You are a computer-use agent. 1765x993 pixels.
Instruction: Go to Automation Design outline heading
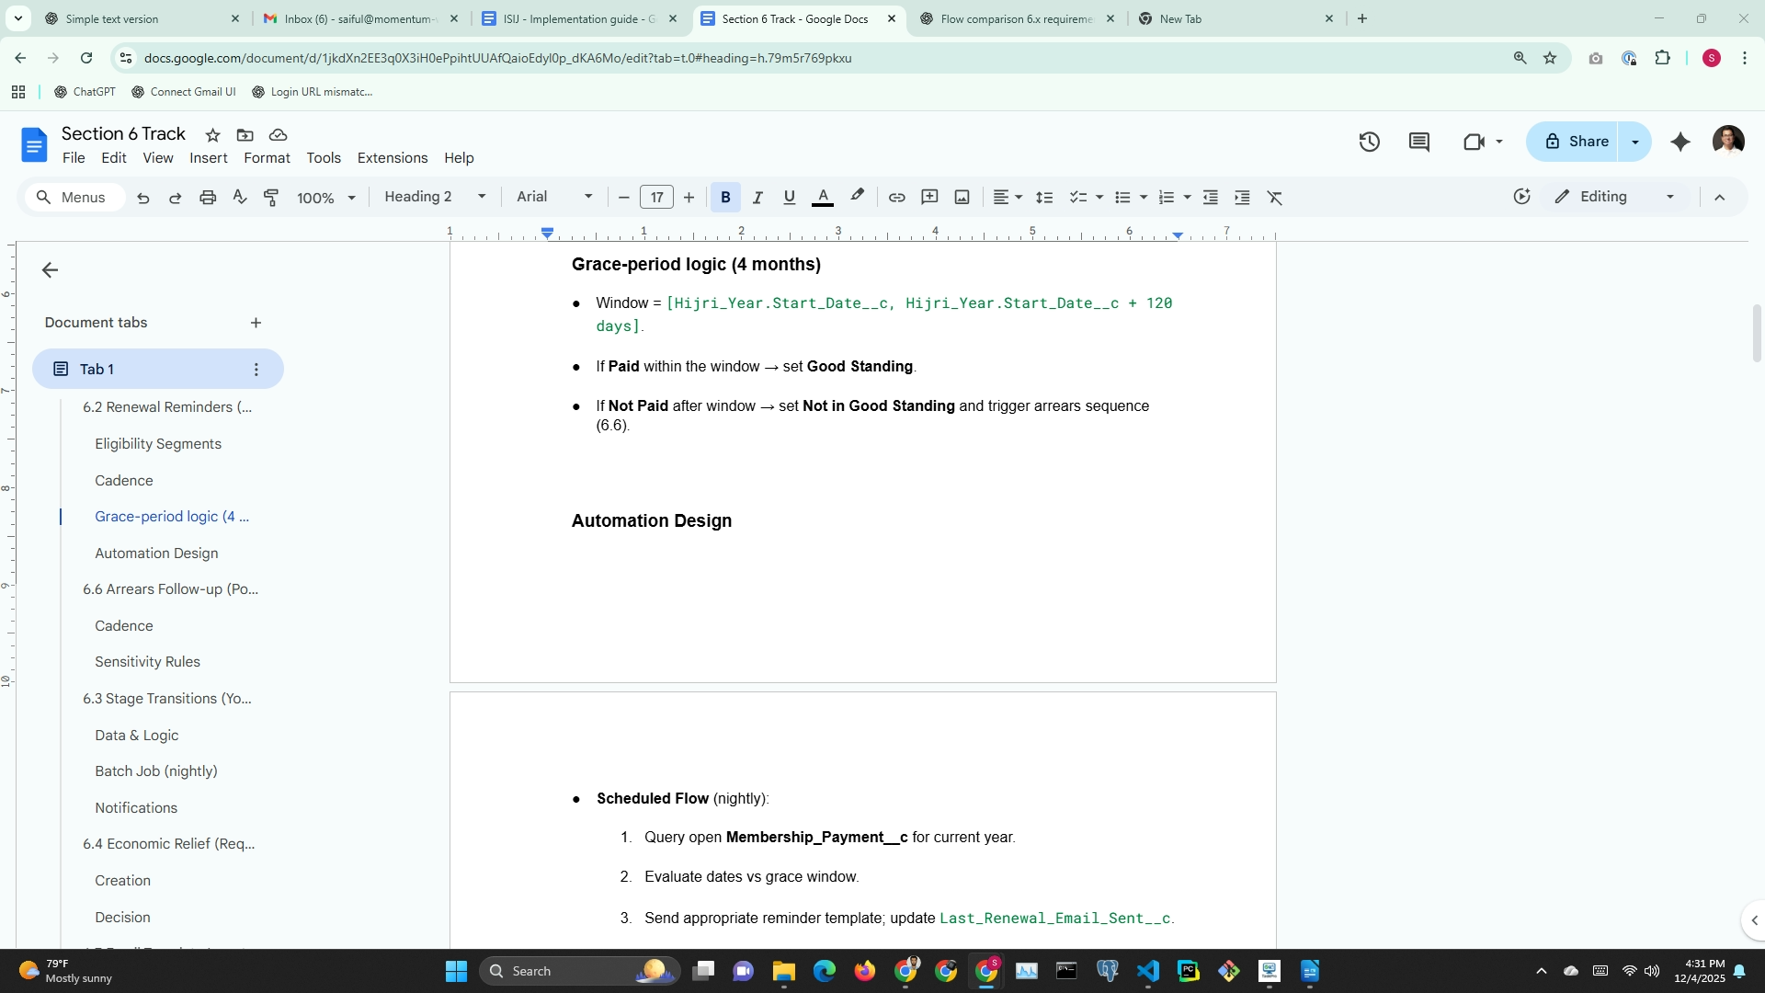(156, 553)
